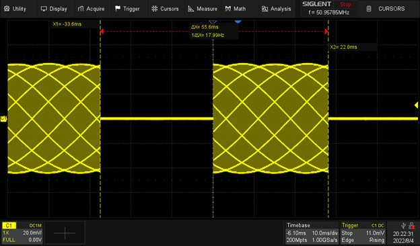Open the Display menu

(x=54, y=9)
